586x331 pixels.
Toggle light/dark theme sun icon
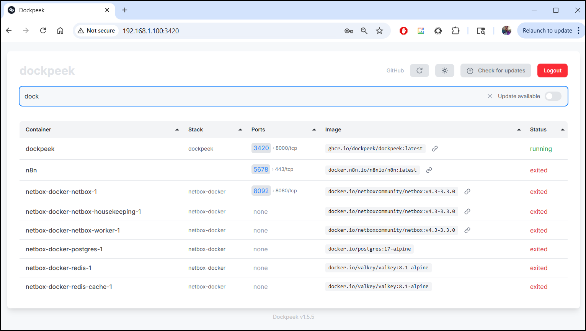click(445, 70)
